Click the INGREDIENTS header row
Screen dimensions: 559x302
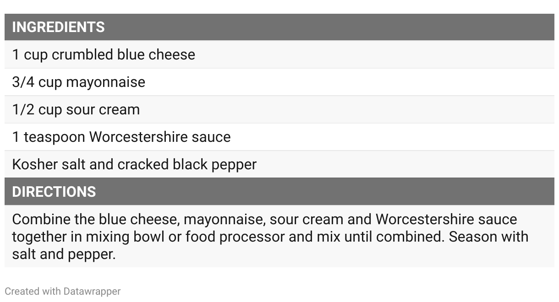[x=279, y=27]
